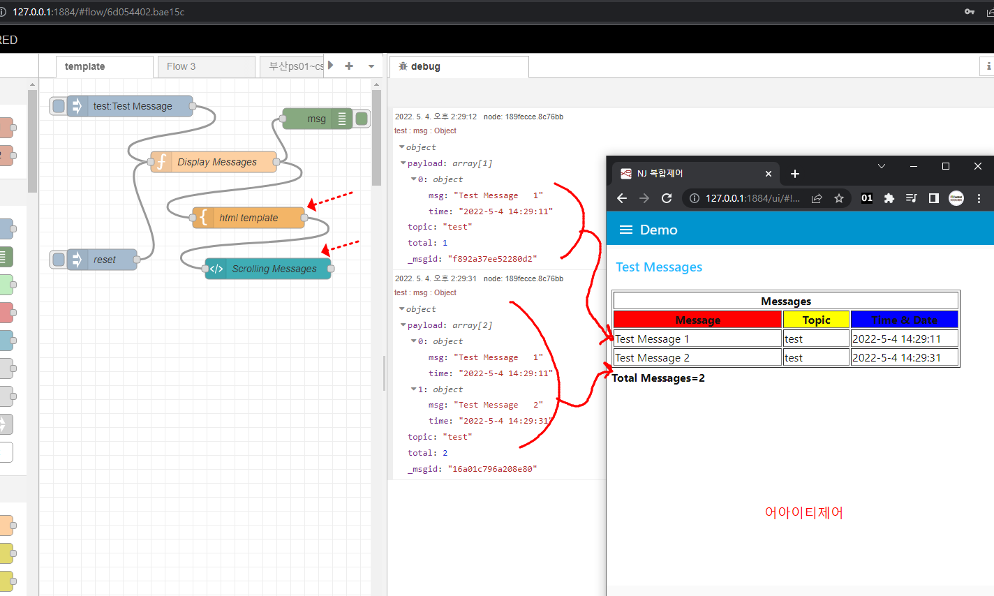The height and width of the screenshot is (596, 994).
Task: Select the test:Test Message inject node
Action: click(x=130, y=106)
